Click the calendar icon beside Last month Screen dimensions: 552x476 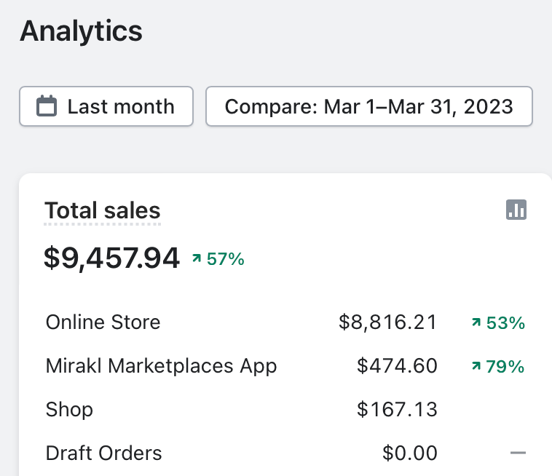click(x=47, y=107)
